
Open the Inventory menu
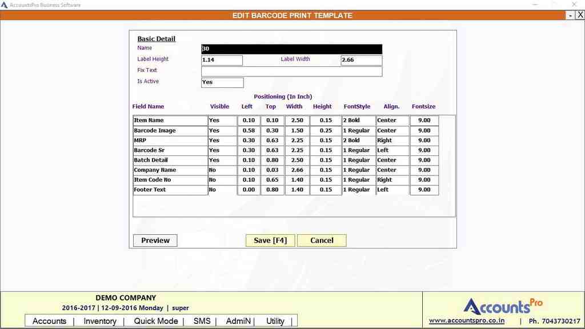tap(100, 321)
